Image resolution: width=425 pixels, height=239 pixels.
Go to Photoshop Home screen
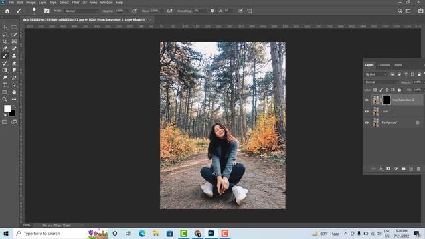[x=7, y=11]
